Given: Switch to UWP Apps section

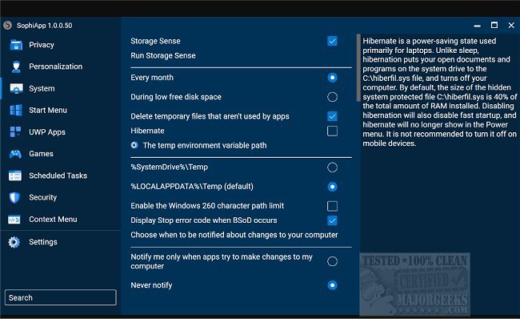Looking at the screenshot, I should coord(47,132).
